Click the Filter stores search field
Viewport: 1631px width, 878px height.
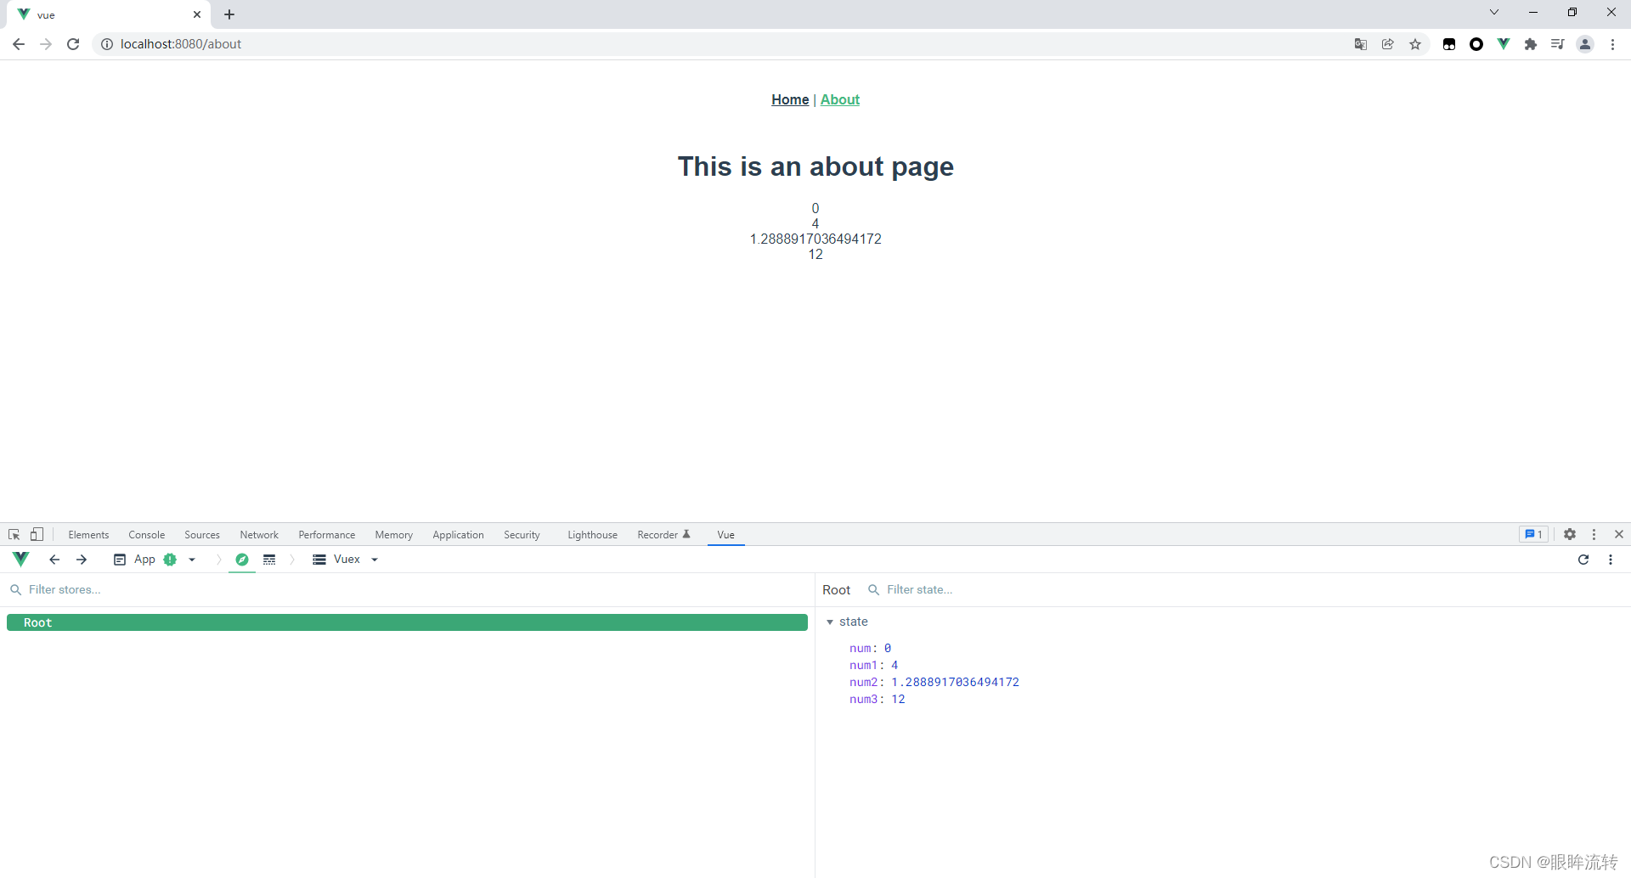point(408,590)
